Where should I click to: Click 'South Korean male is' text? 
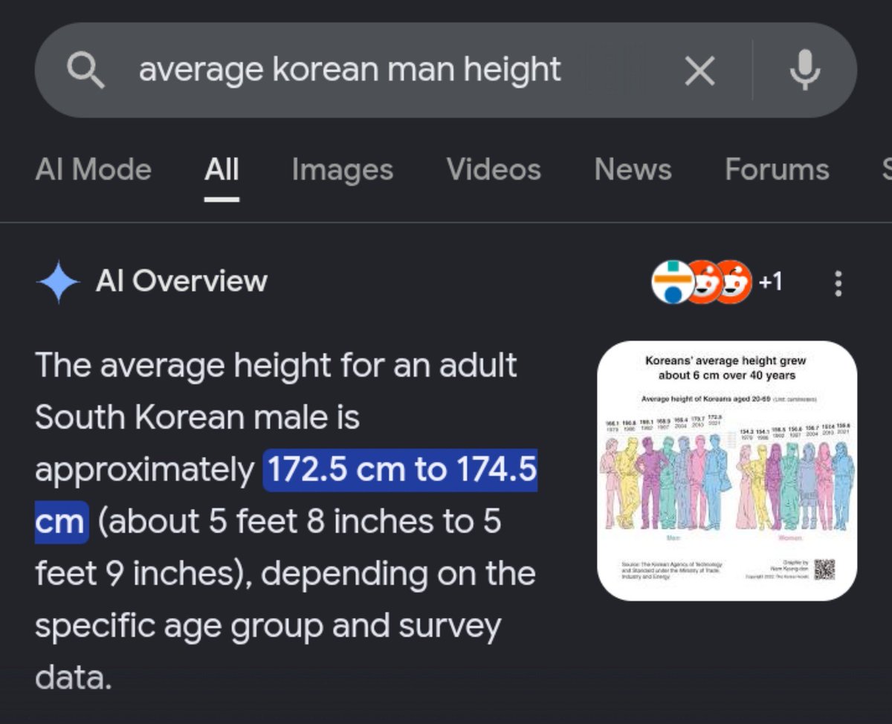click(x=197, y=418)
